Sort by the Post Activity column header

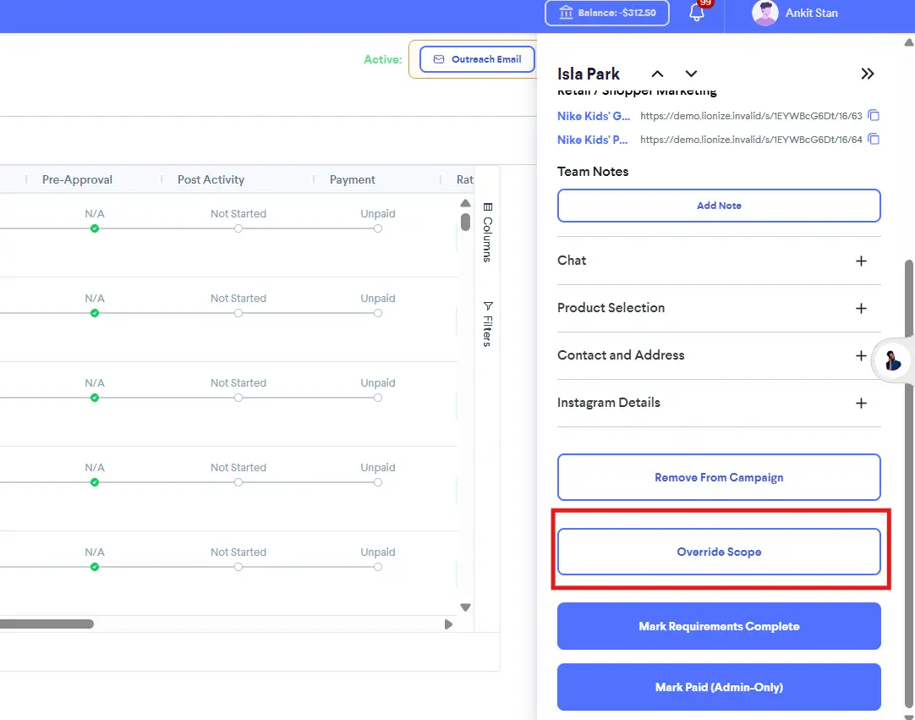211,180
